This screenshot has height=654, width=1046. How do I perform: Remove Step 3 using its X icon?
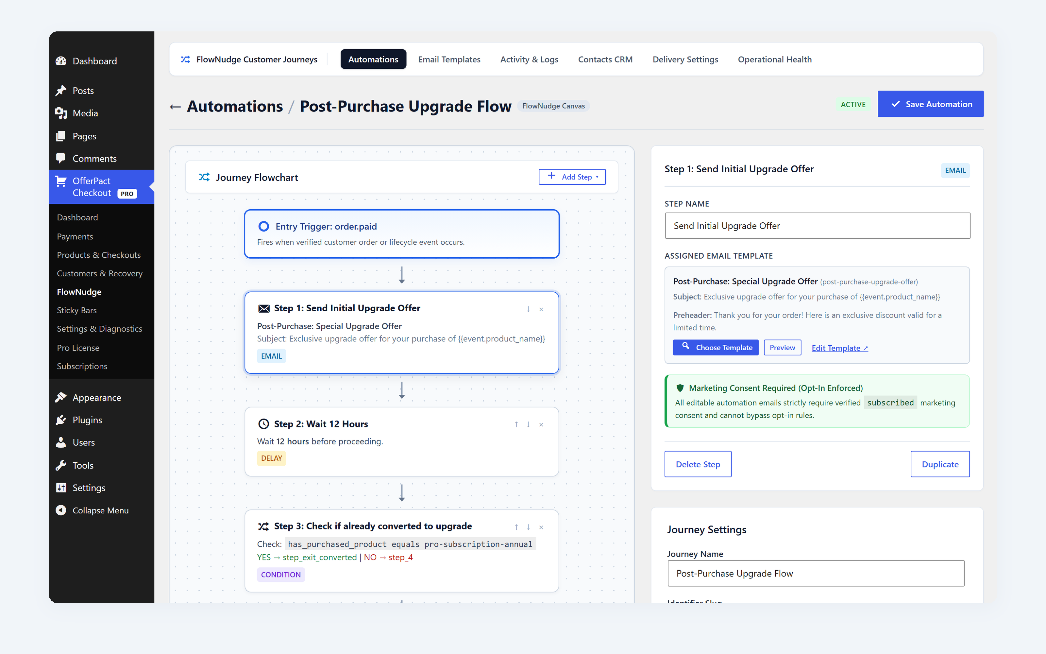(x=541, y=527)
